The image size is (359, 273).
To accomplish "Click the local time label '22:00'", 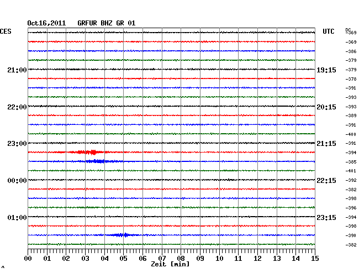I will [17, 107].
